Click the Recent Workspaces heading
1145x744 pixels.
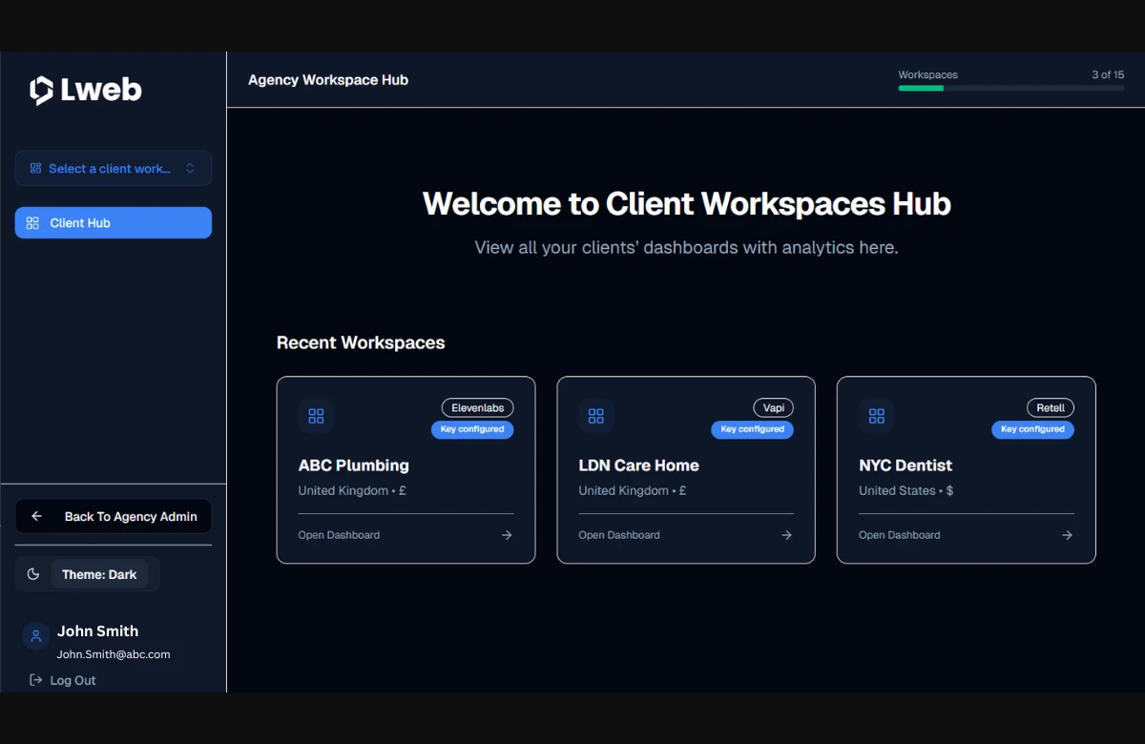pyautogui.click(x=361, y=342)
